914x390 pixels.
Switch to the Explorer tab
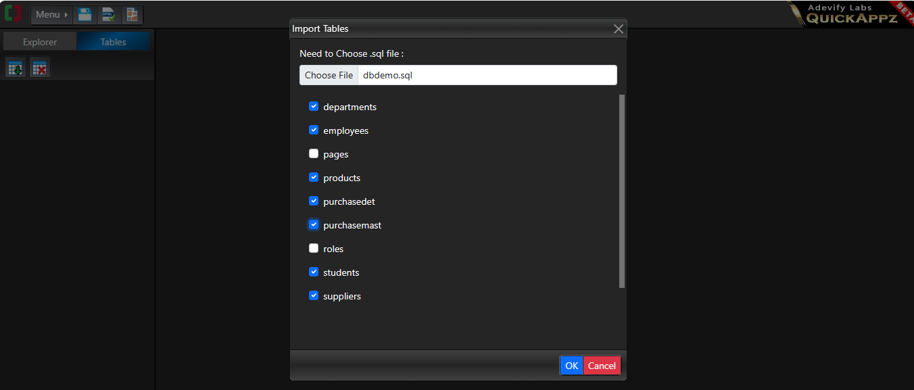[x=40, y=42]
